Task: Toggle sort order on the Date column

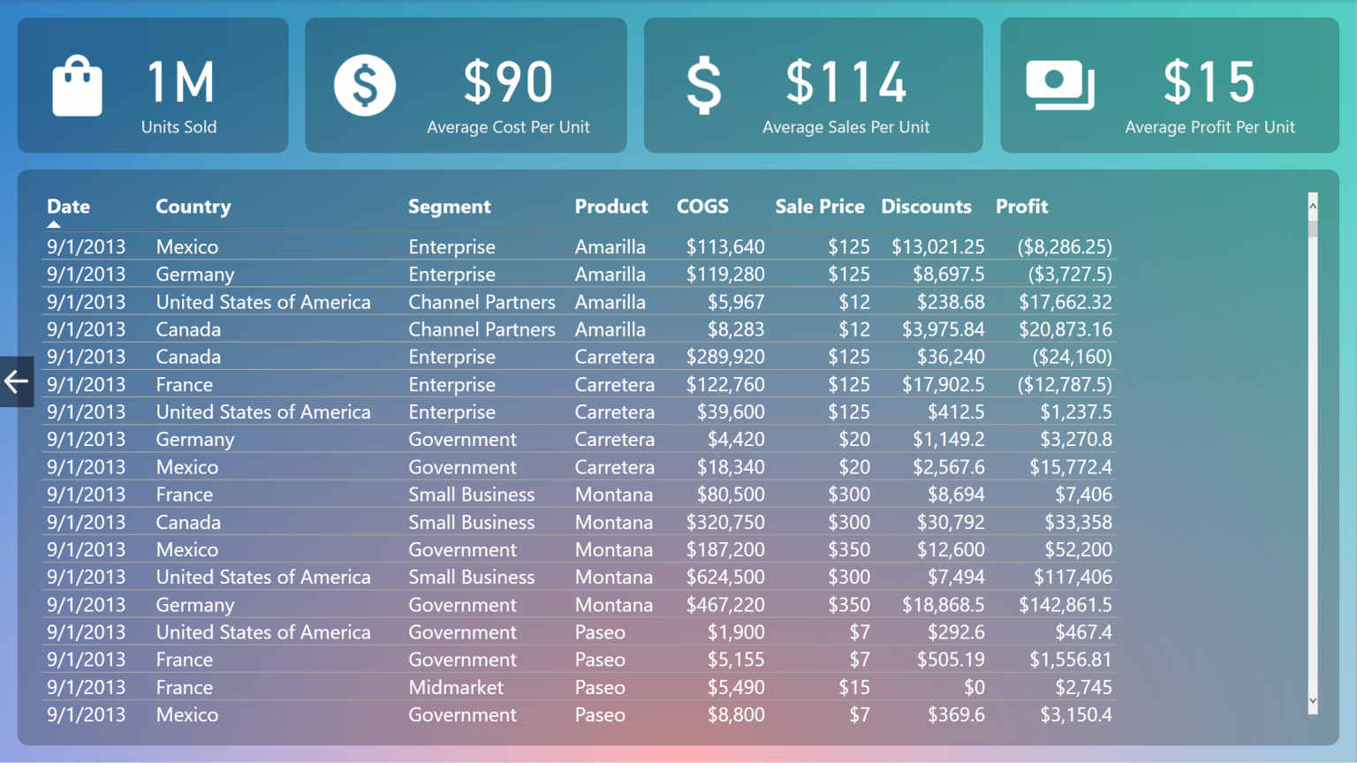Action: tap(68, 206)
